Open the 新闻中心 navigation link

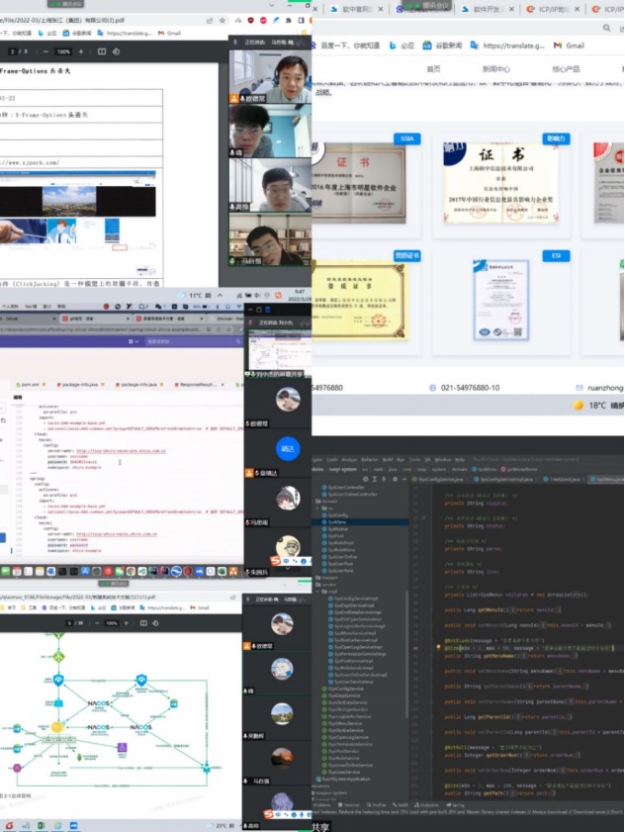click(x=495, y=69)
